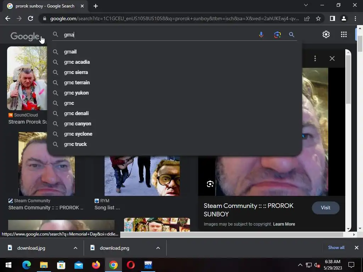
Task: Click the muted volume tray icon
Action: pyautogui.click(x=317, y=265)
